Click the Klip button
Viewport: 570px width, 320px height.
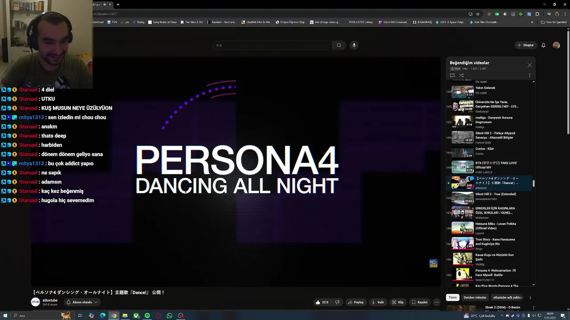(398, 302)
